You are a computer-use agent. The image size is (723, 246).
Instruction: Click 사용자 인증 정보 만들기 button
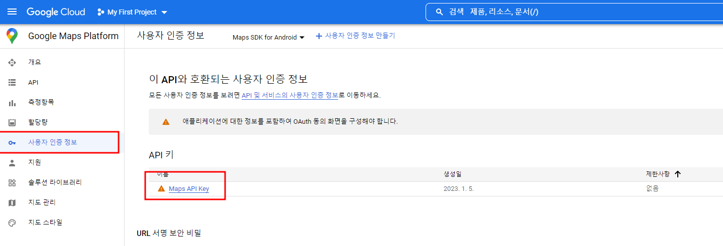tap(355, 36)
